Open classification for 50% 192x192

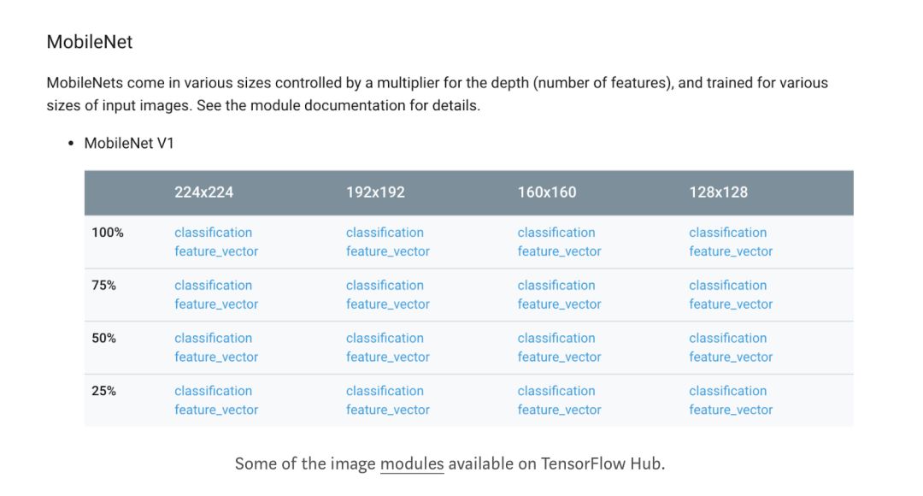click(385, 339)
